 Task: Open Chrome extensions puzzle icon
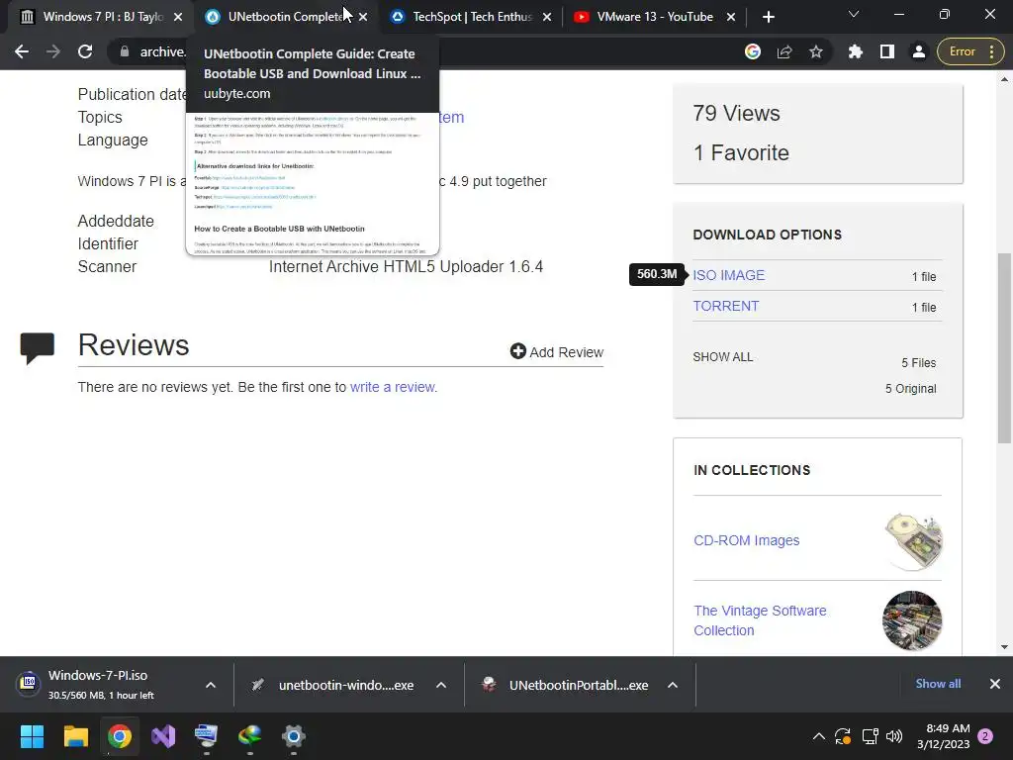click(856, 51)
